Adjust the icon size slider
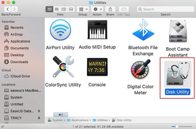Viewport: 196px width, 129px height. [x=177, y=126]
